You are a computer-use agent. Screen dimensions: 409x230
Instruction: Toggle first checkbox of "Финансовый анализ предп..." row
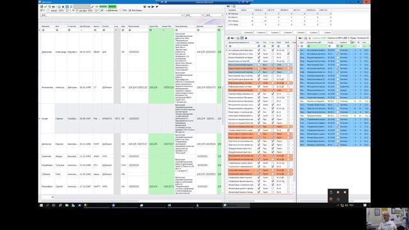coord(259,192)
